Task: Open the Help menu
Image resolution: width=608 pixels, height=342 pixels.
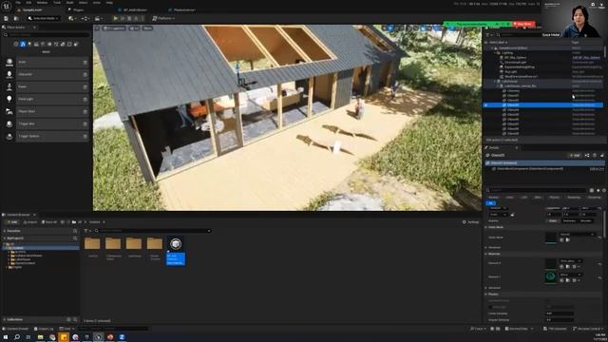Action: [x=109, y=2]
